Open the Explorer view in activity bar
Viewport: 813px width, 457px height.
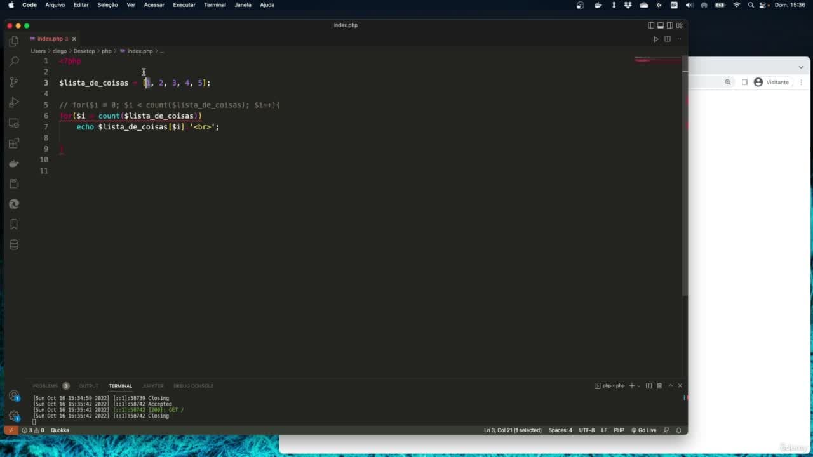pos(14,42)
